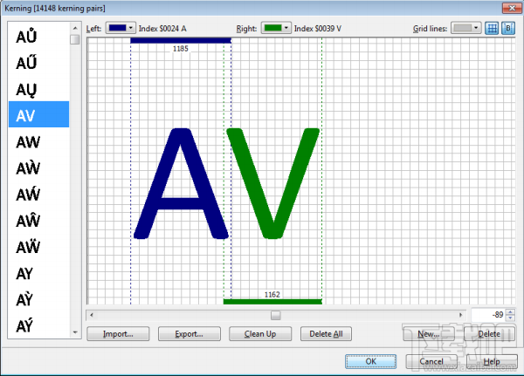Click the 'Index $0024 A' label

162,29
